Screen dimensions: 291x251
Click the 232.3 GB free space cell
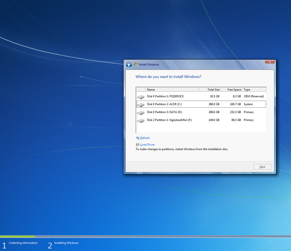[235, 112]
